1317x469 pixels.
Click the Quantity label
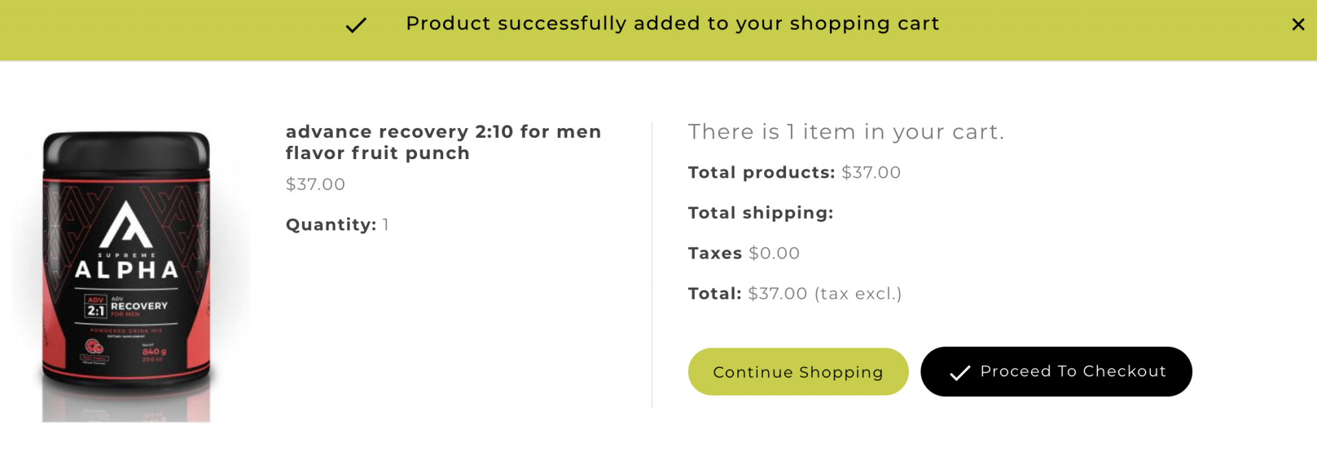click(x=331, y=225)
